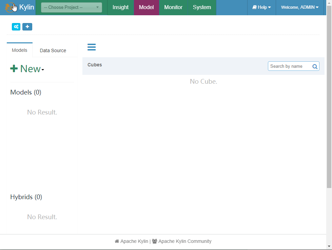Click the vertical scrollbar thumb
The image size is (332, 250).
(x=329, y=97)
